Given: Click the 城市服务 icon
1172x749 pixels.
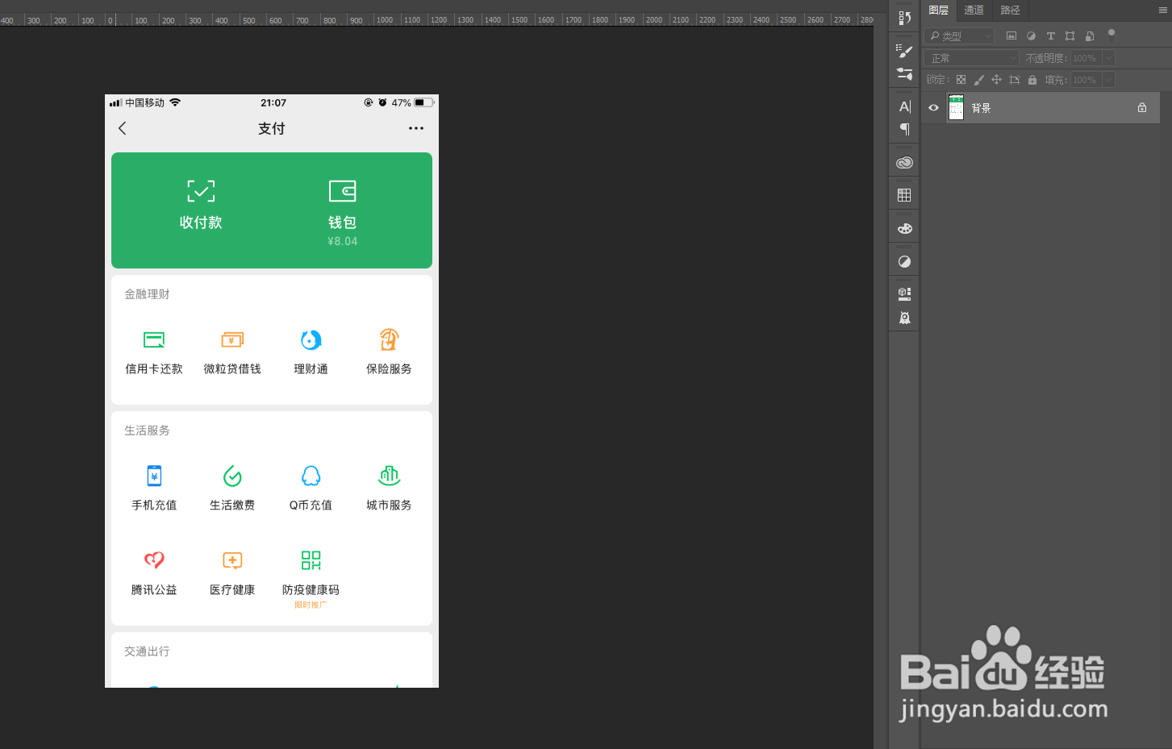Looking at the screenshot, I should (x=389, y=476).
